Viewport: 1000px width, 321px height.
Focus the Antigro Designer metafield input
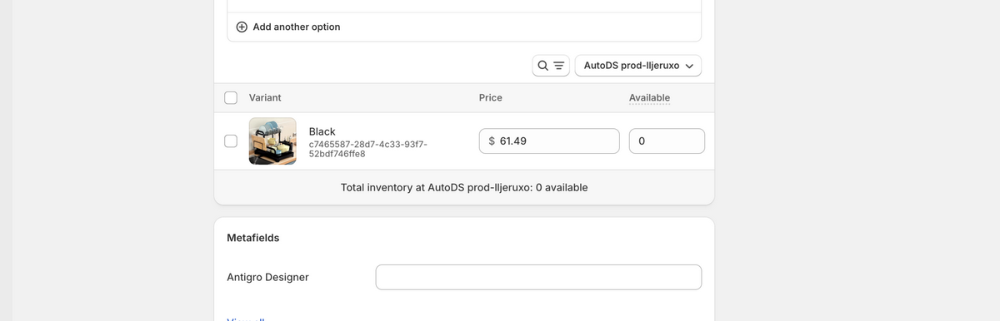[538, 277]
